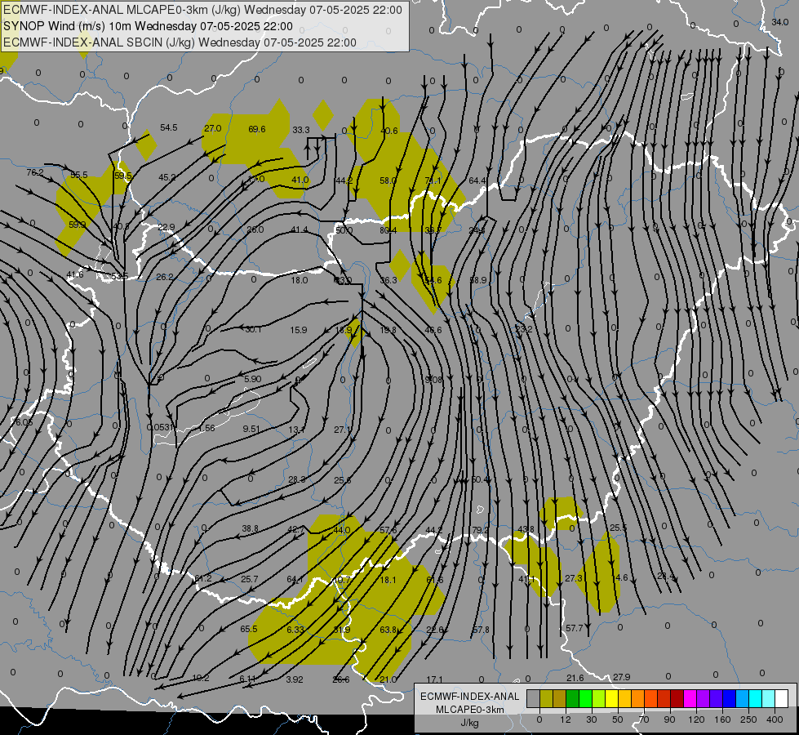Image resolution: width=799 pixels, height=735 pixels.
Task: Click the map value '63.8'
Action: [x=388, y=630]
